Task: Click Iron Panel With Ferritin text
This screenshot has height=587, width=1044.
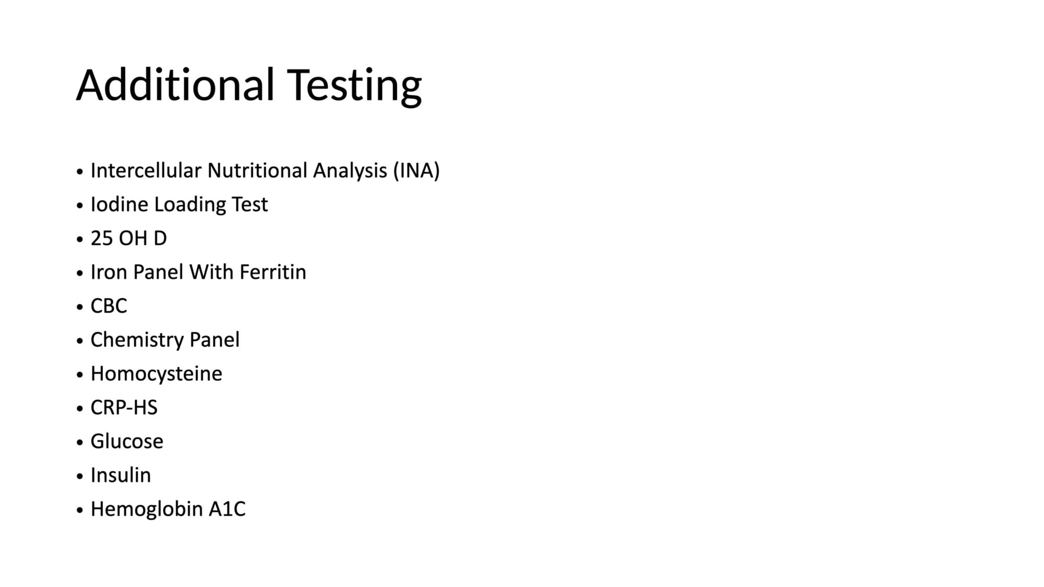Action: click(198, 272)
